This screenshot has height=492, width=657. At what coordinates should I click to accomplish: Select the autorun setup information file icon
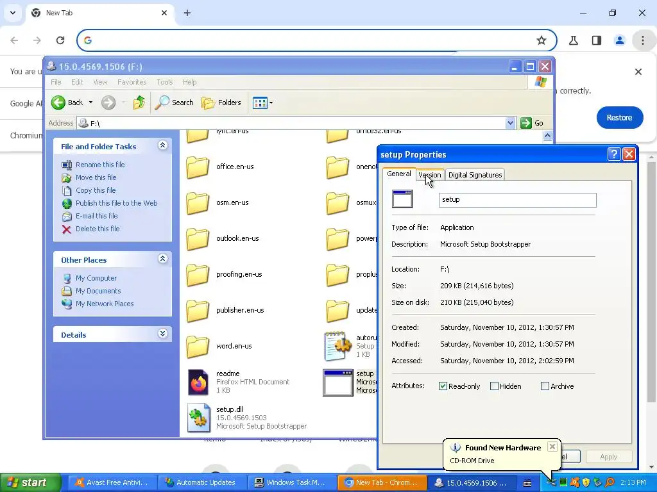pyautogui.click(x=337, y=346)
